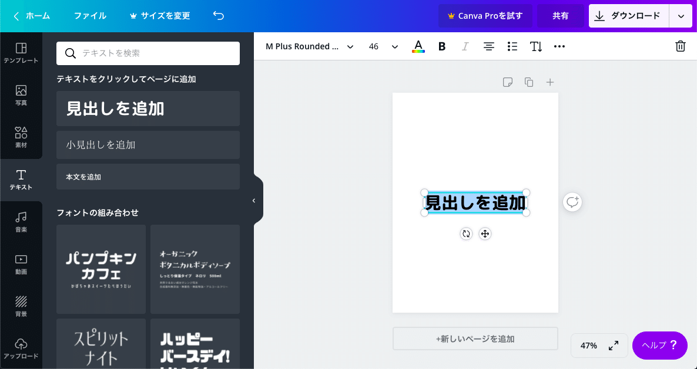Open the 写真 panel in the sidebar

tap(21, 94)
